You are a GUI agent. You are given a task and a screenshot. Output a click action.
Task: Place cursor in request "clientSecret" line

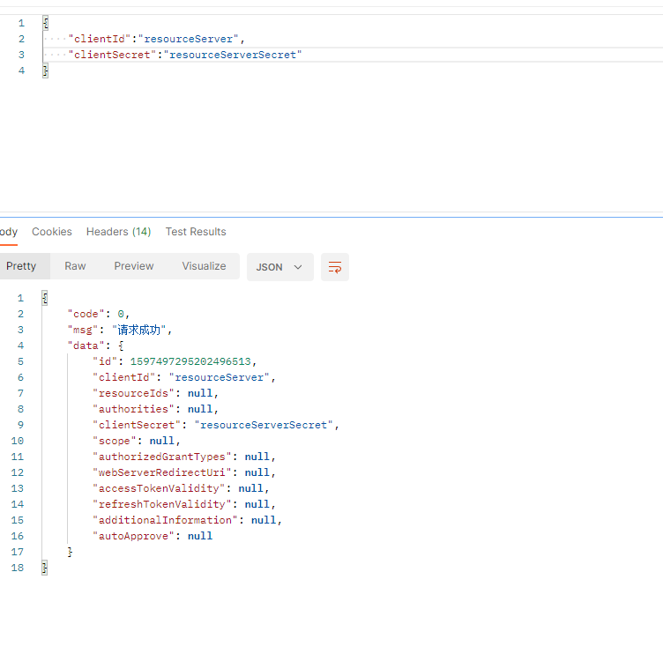[x=353, y=55]
